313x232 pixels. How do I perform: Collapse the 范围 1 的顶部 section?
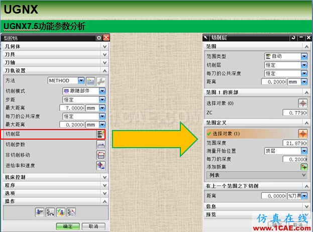click(306, 92)
